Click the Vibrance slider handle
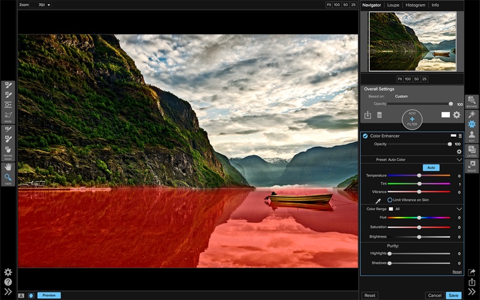Viewport: 480px width, 300px height. [419, 191]
